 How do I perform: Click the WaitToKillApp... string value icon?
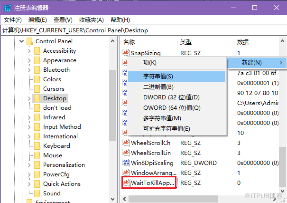tap(126, 183)
